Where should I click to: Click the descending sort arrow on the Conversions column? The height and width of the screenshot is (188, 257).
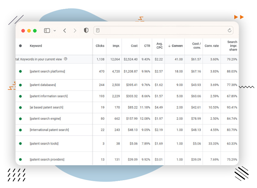[x=169, y=46]
